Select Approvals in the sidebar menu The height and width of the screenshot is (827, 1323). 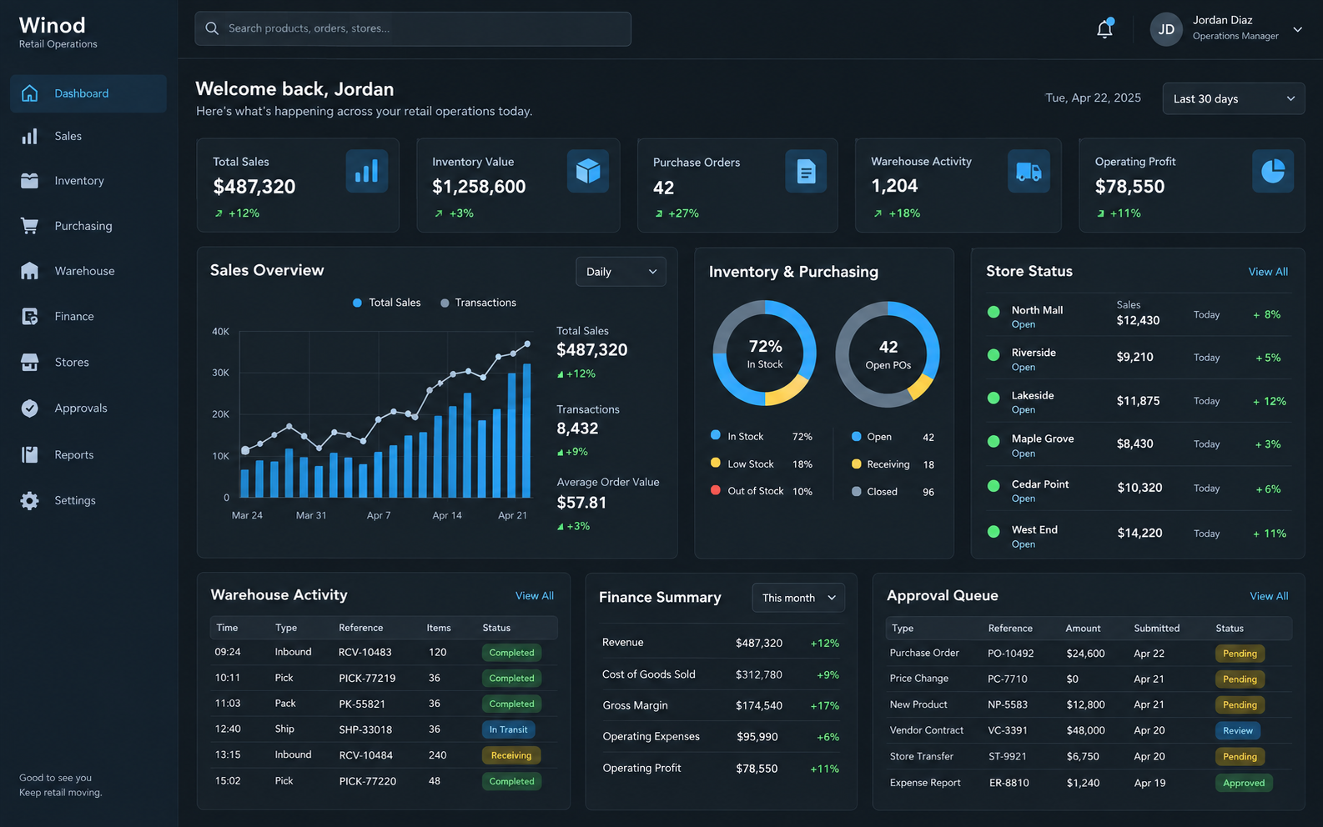(x=88, y=408)
